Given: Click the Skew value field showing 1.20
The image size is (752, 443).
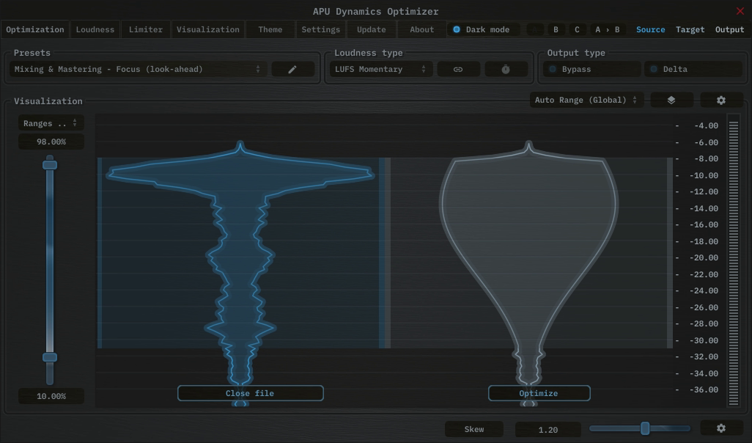Looking at the screenshot, I should coord(548,429).
